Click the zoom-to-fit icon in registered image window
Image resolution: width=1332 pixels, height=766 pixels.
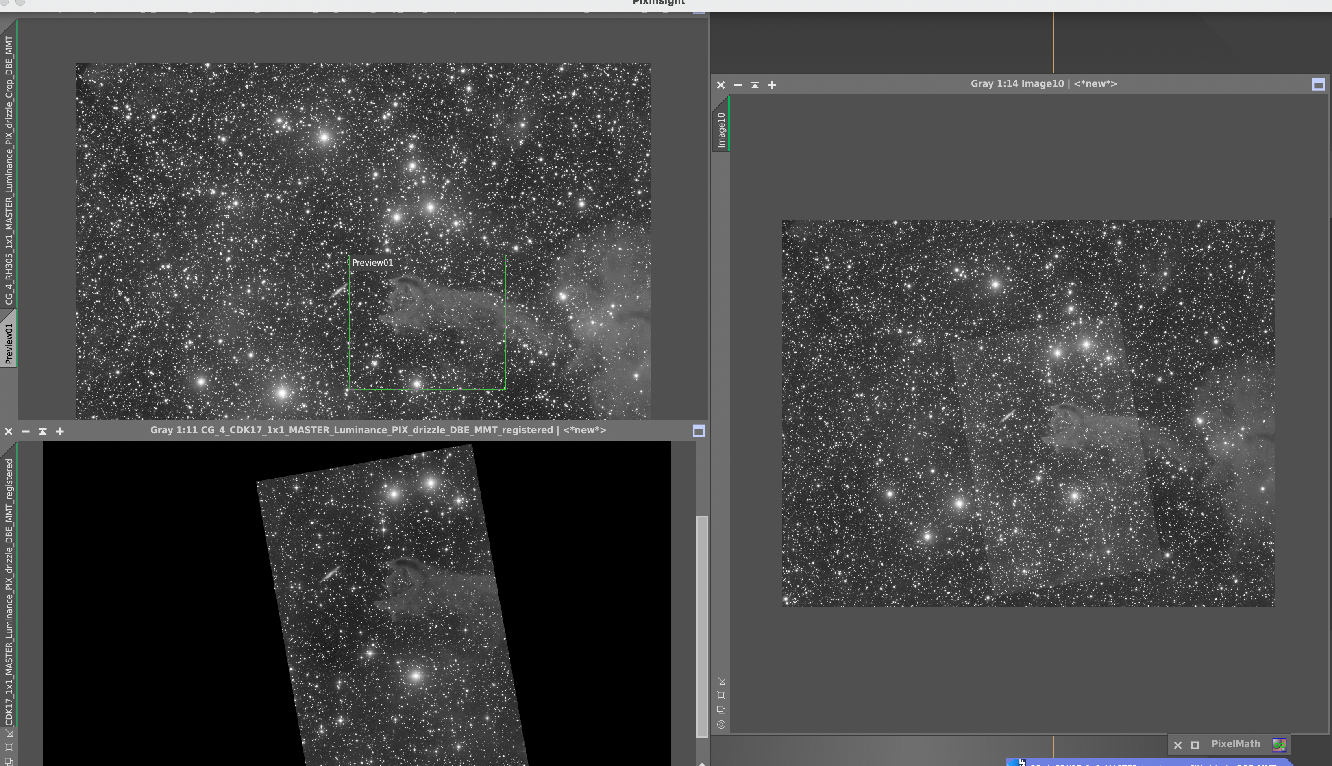pos(9,747)
